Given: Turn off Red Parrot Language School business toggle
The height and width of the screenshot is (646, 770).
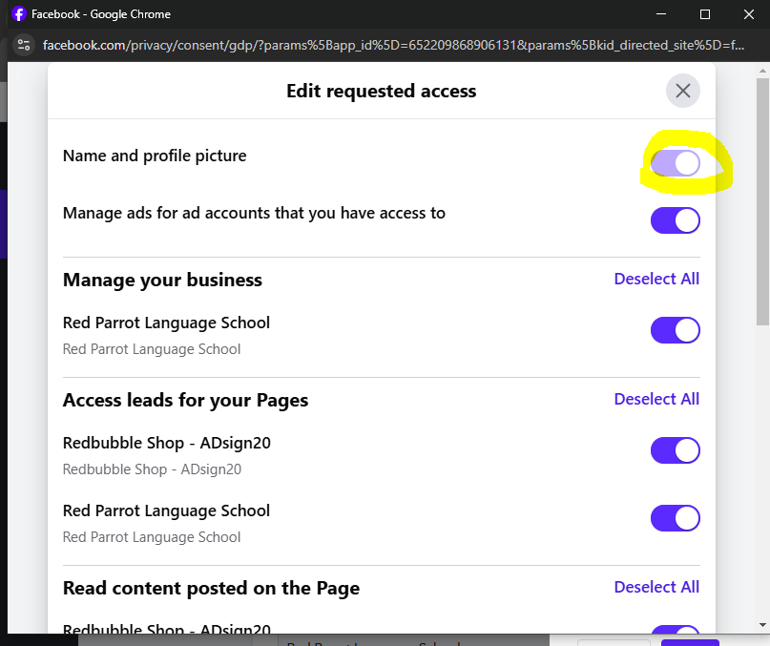Looking at the screenshot, I should [x=675, y=330].
